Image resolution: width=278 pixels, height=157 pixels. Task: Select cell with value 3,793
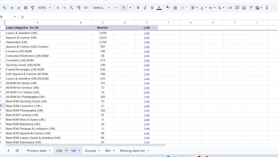point(103,42)
